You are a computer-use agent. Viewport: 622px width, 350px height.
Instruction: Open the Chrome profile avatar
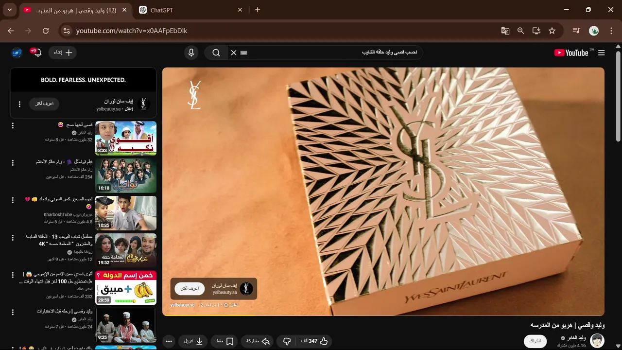click(x=594, y=31)
